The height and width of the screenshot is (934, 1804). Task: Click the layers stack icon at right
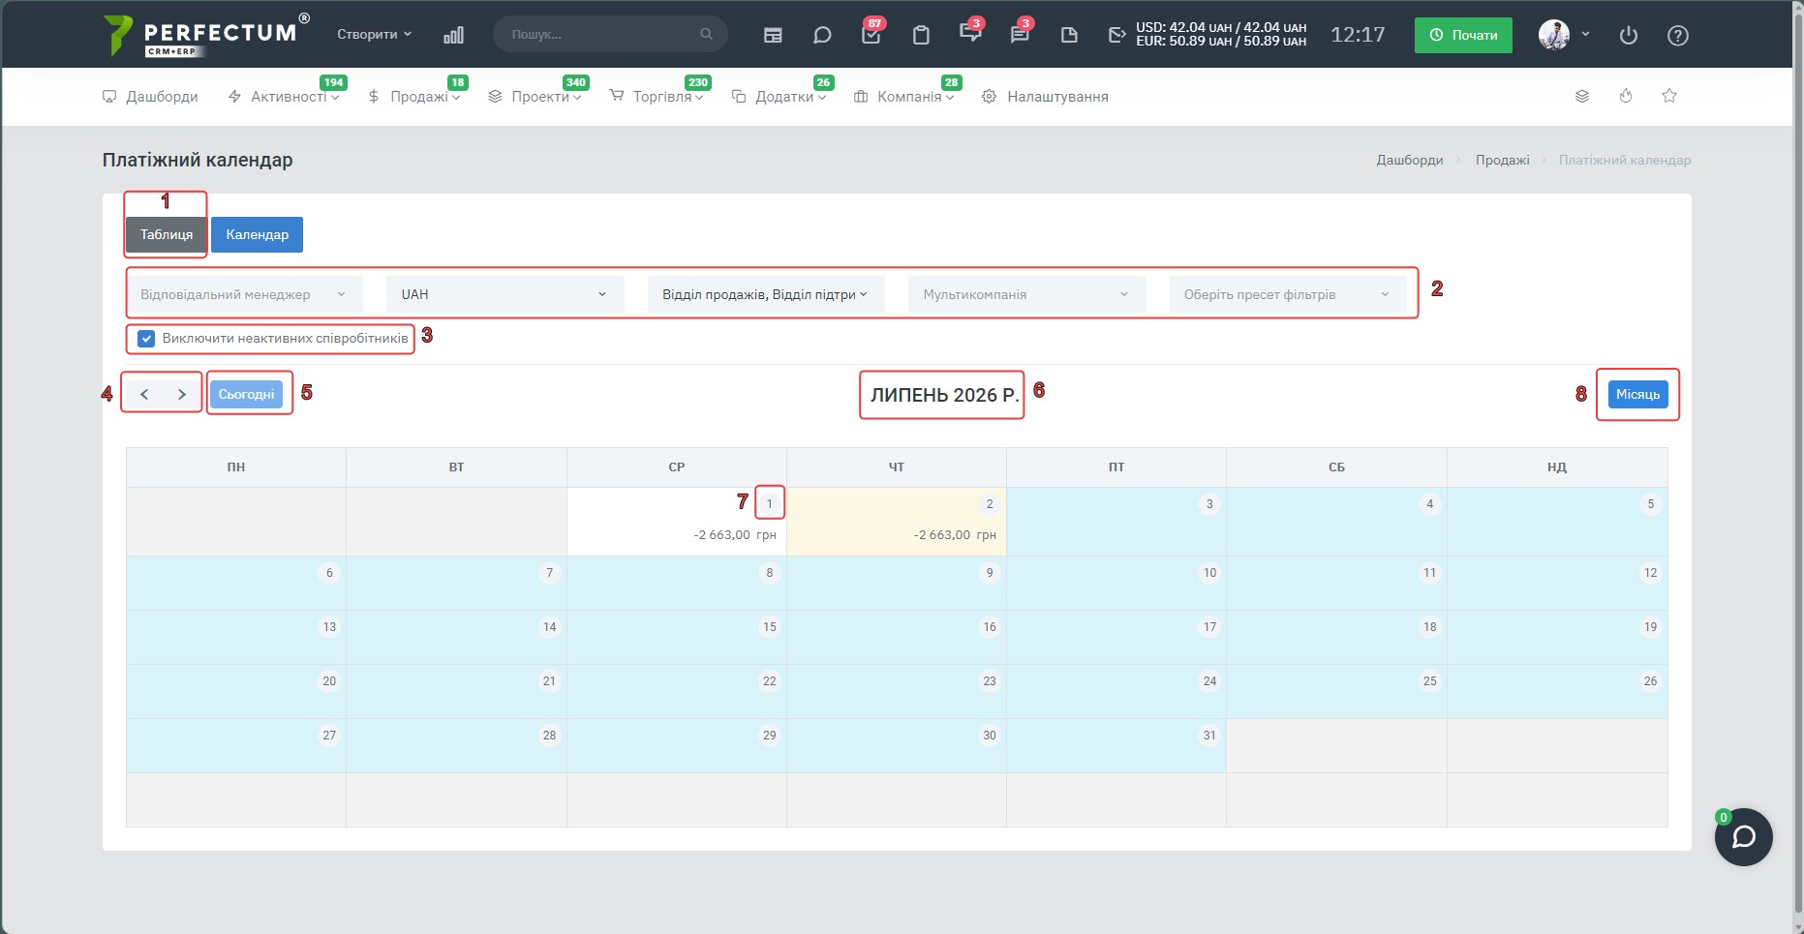1582,96
